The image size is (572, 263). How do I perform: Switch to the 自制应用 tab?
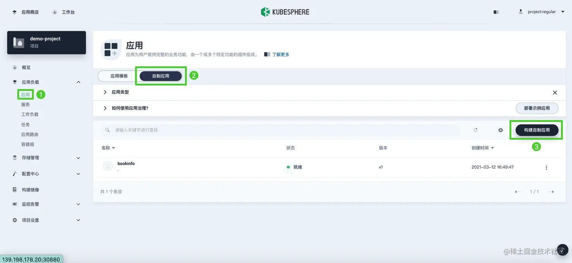pyautogui.click(x=160, y=76)
